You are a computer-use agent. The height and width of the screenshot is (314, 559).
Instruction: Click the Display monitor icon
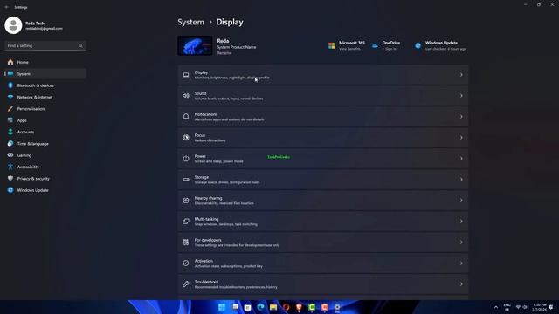tap(186, 75)
